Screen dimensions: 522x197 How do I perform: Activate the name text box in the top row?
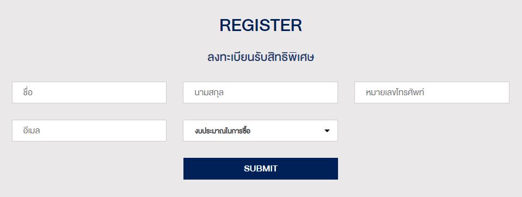89,93
